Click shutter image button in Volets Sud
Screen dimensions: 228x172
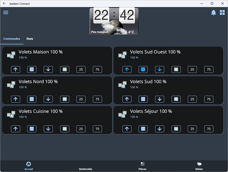176,99
